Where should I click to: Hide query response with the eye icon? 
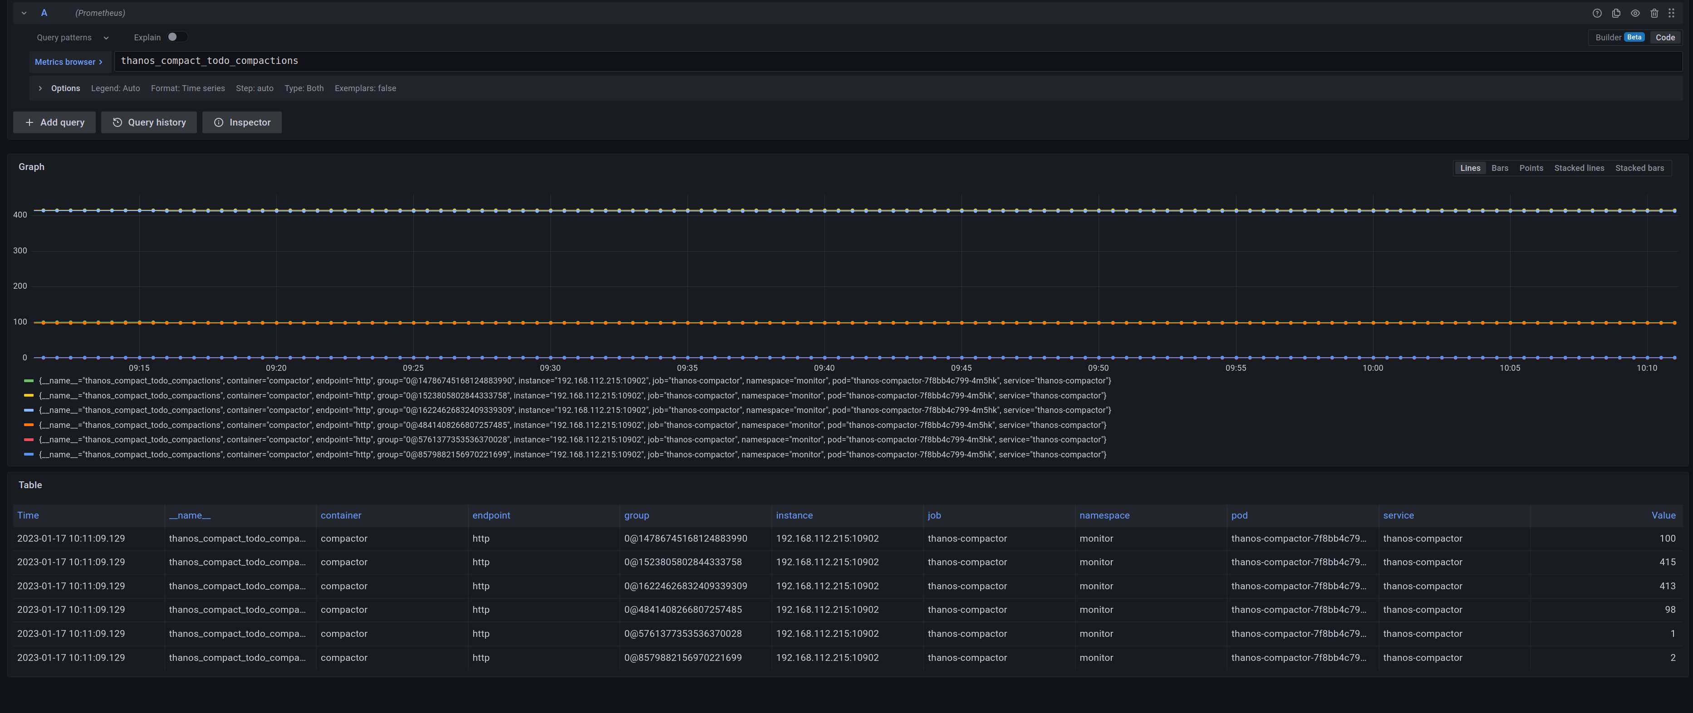click(1634, 13)
